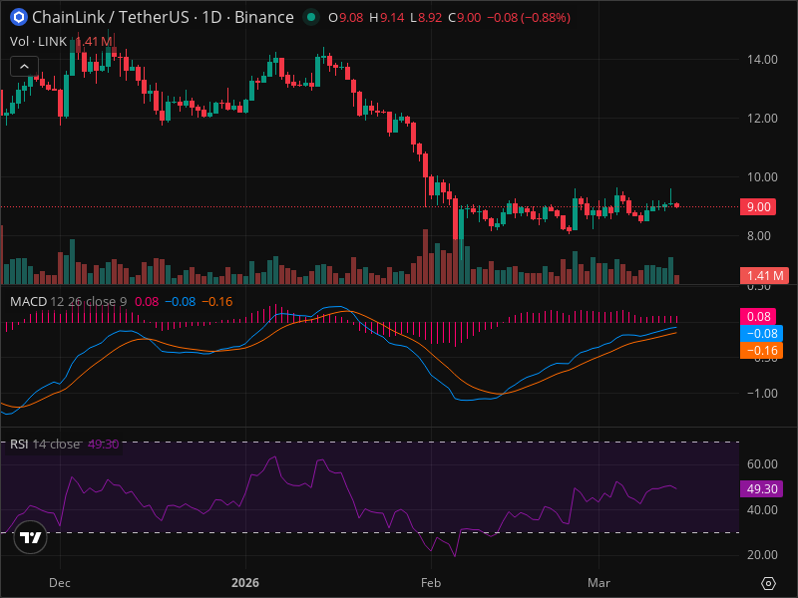This screenshot has height=598, width=798.
Task: Click the C9.00 close price value
Action: point(464,18)
